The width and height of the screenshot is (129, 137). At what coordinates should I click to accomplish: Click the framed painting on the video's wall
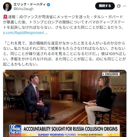click(x=69, y=76)
